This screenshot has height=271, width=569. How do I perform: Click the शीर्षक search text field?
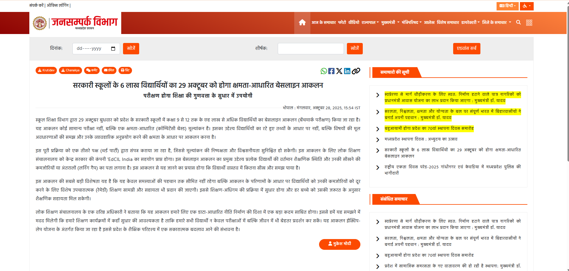pos(310,49)
